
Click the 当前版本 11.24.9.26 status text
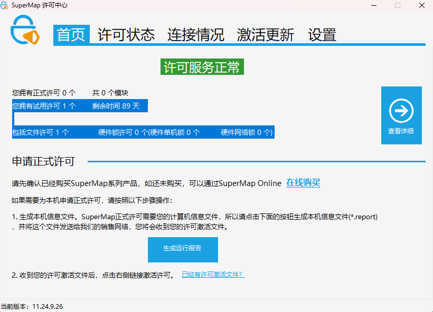(x=32, y=307)
